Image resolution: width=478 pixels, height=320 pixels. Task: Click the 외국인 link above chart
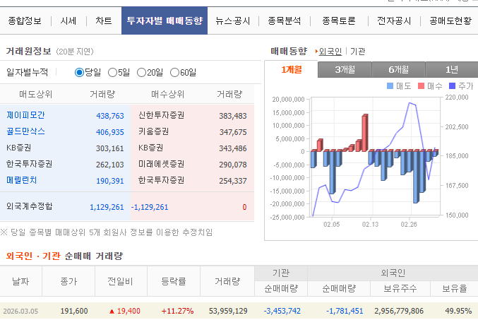(330, 51)
